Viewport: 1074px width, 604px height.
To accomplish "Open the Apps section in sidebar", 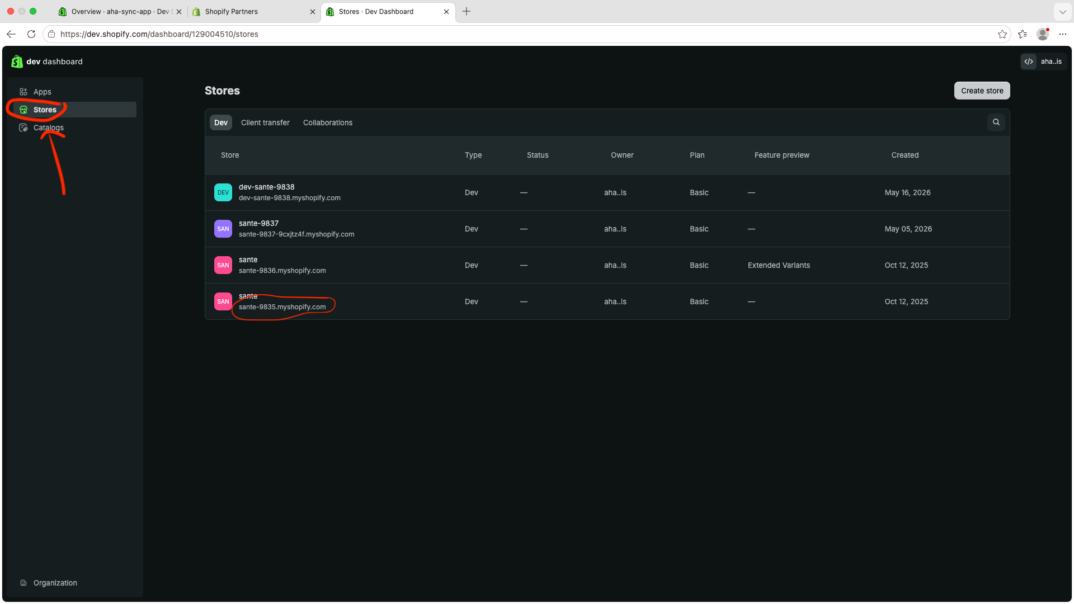I will tap(74, 92).
